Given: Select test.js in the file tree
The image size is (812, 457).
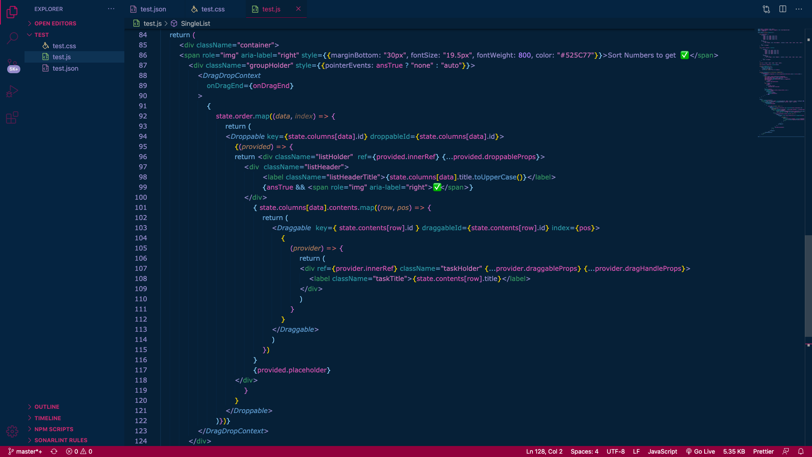Looking at the screenshot, I should 62,57.
